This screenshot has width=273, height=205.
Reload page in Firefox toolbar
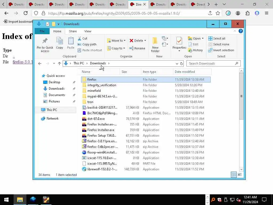(26, 13)
